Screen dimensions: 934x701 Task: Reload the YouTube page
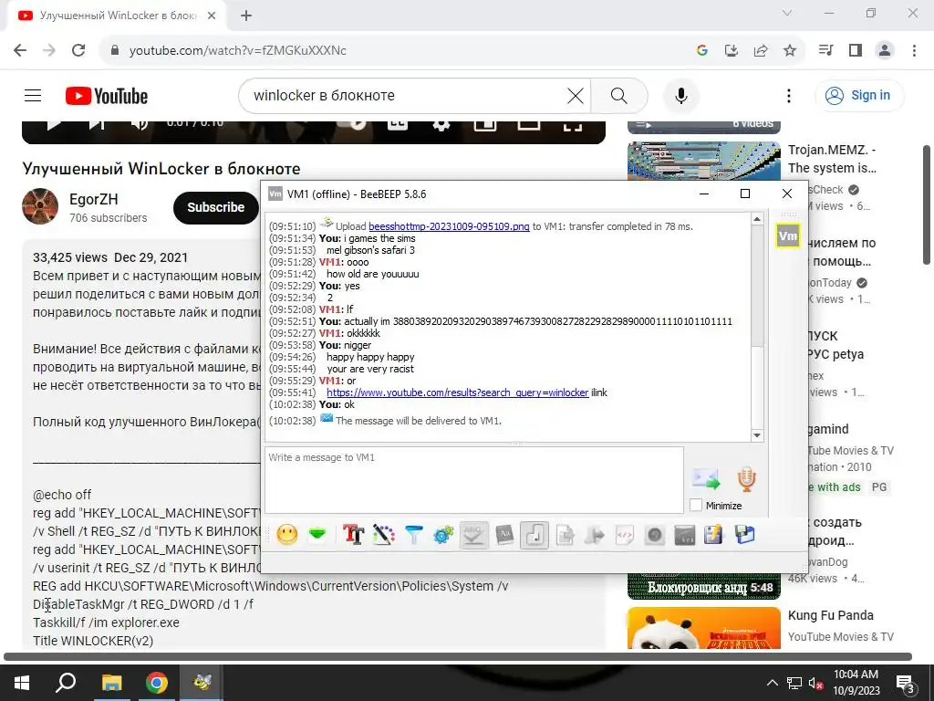coord(78,50)
